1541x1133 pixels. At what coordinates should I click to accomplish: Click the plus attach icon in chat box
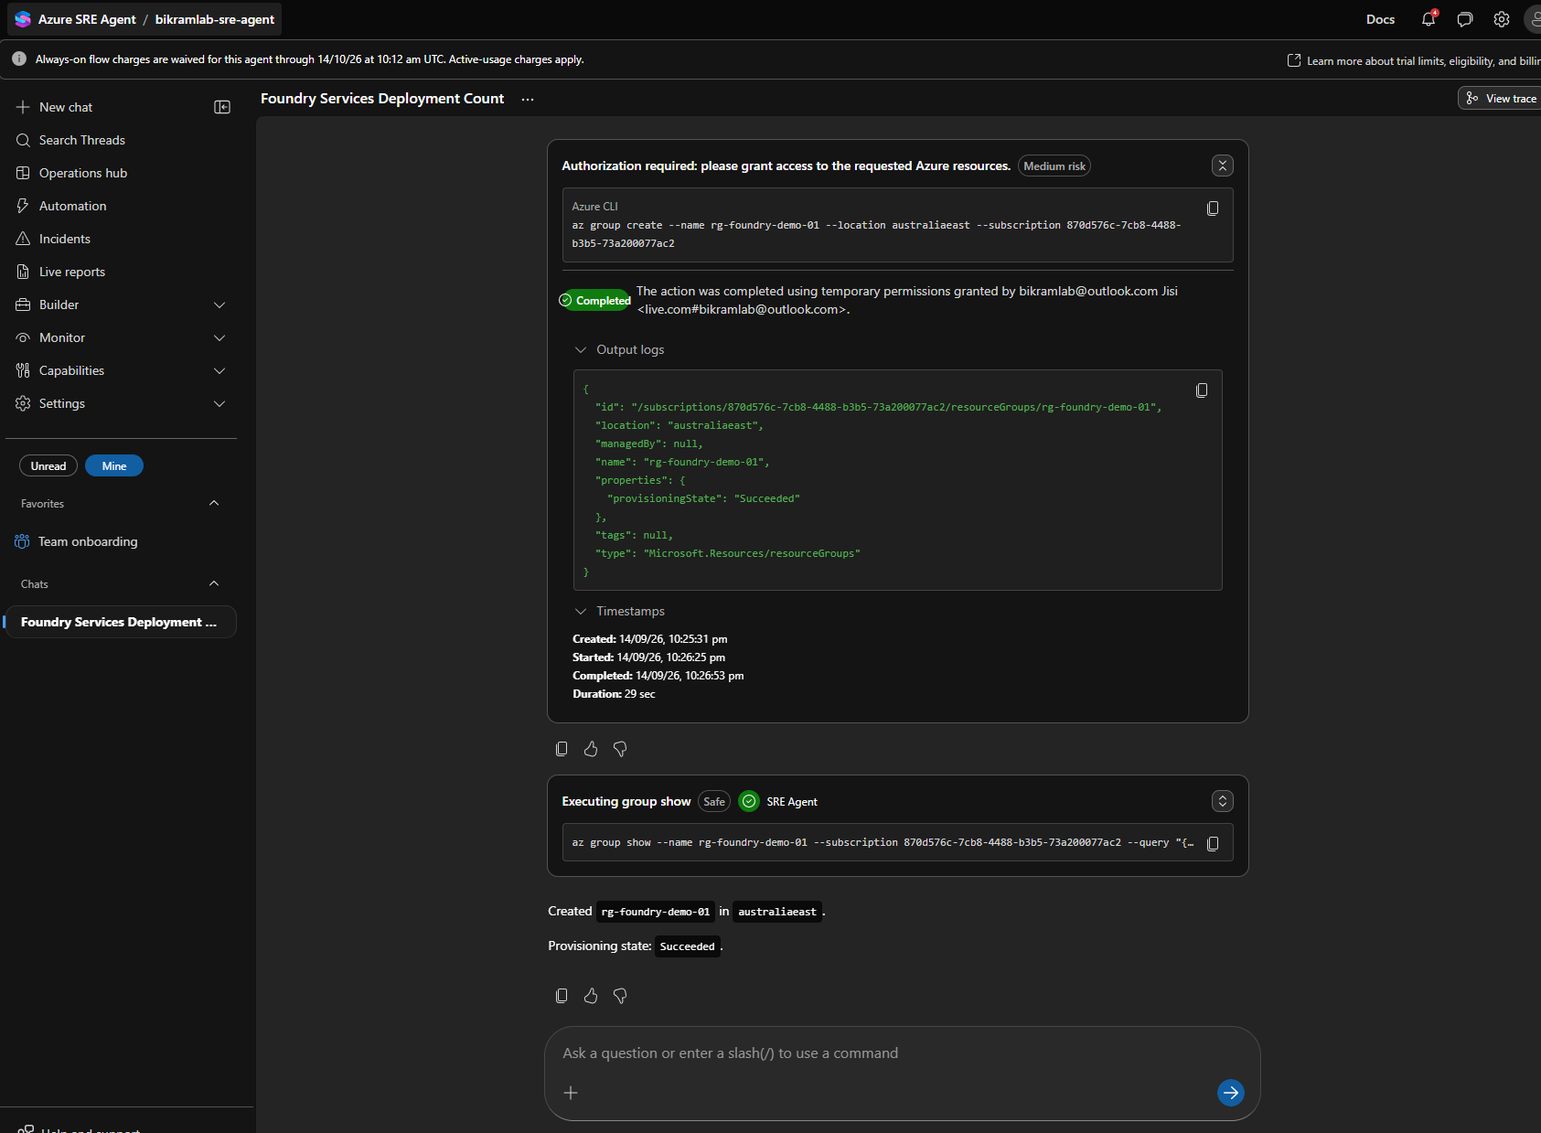tap(571, 1093)
